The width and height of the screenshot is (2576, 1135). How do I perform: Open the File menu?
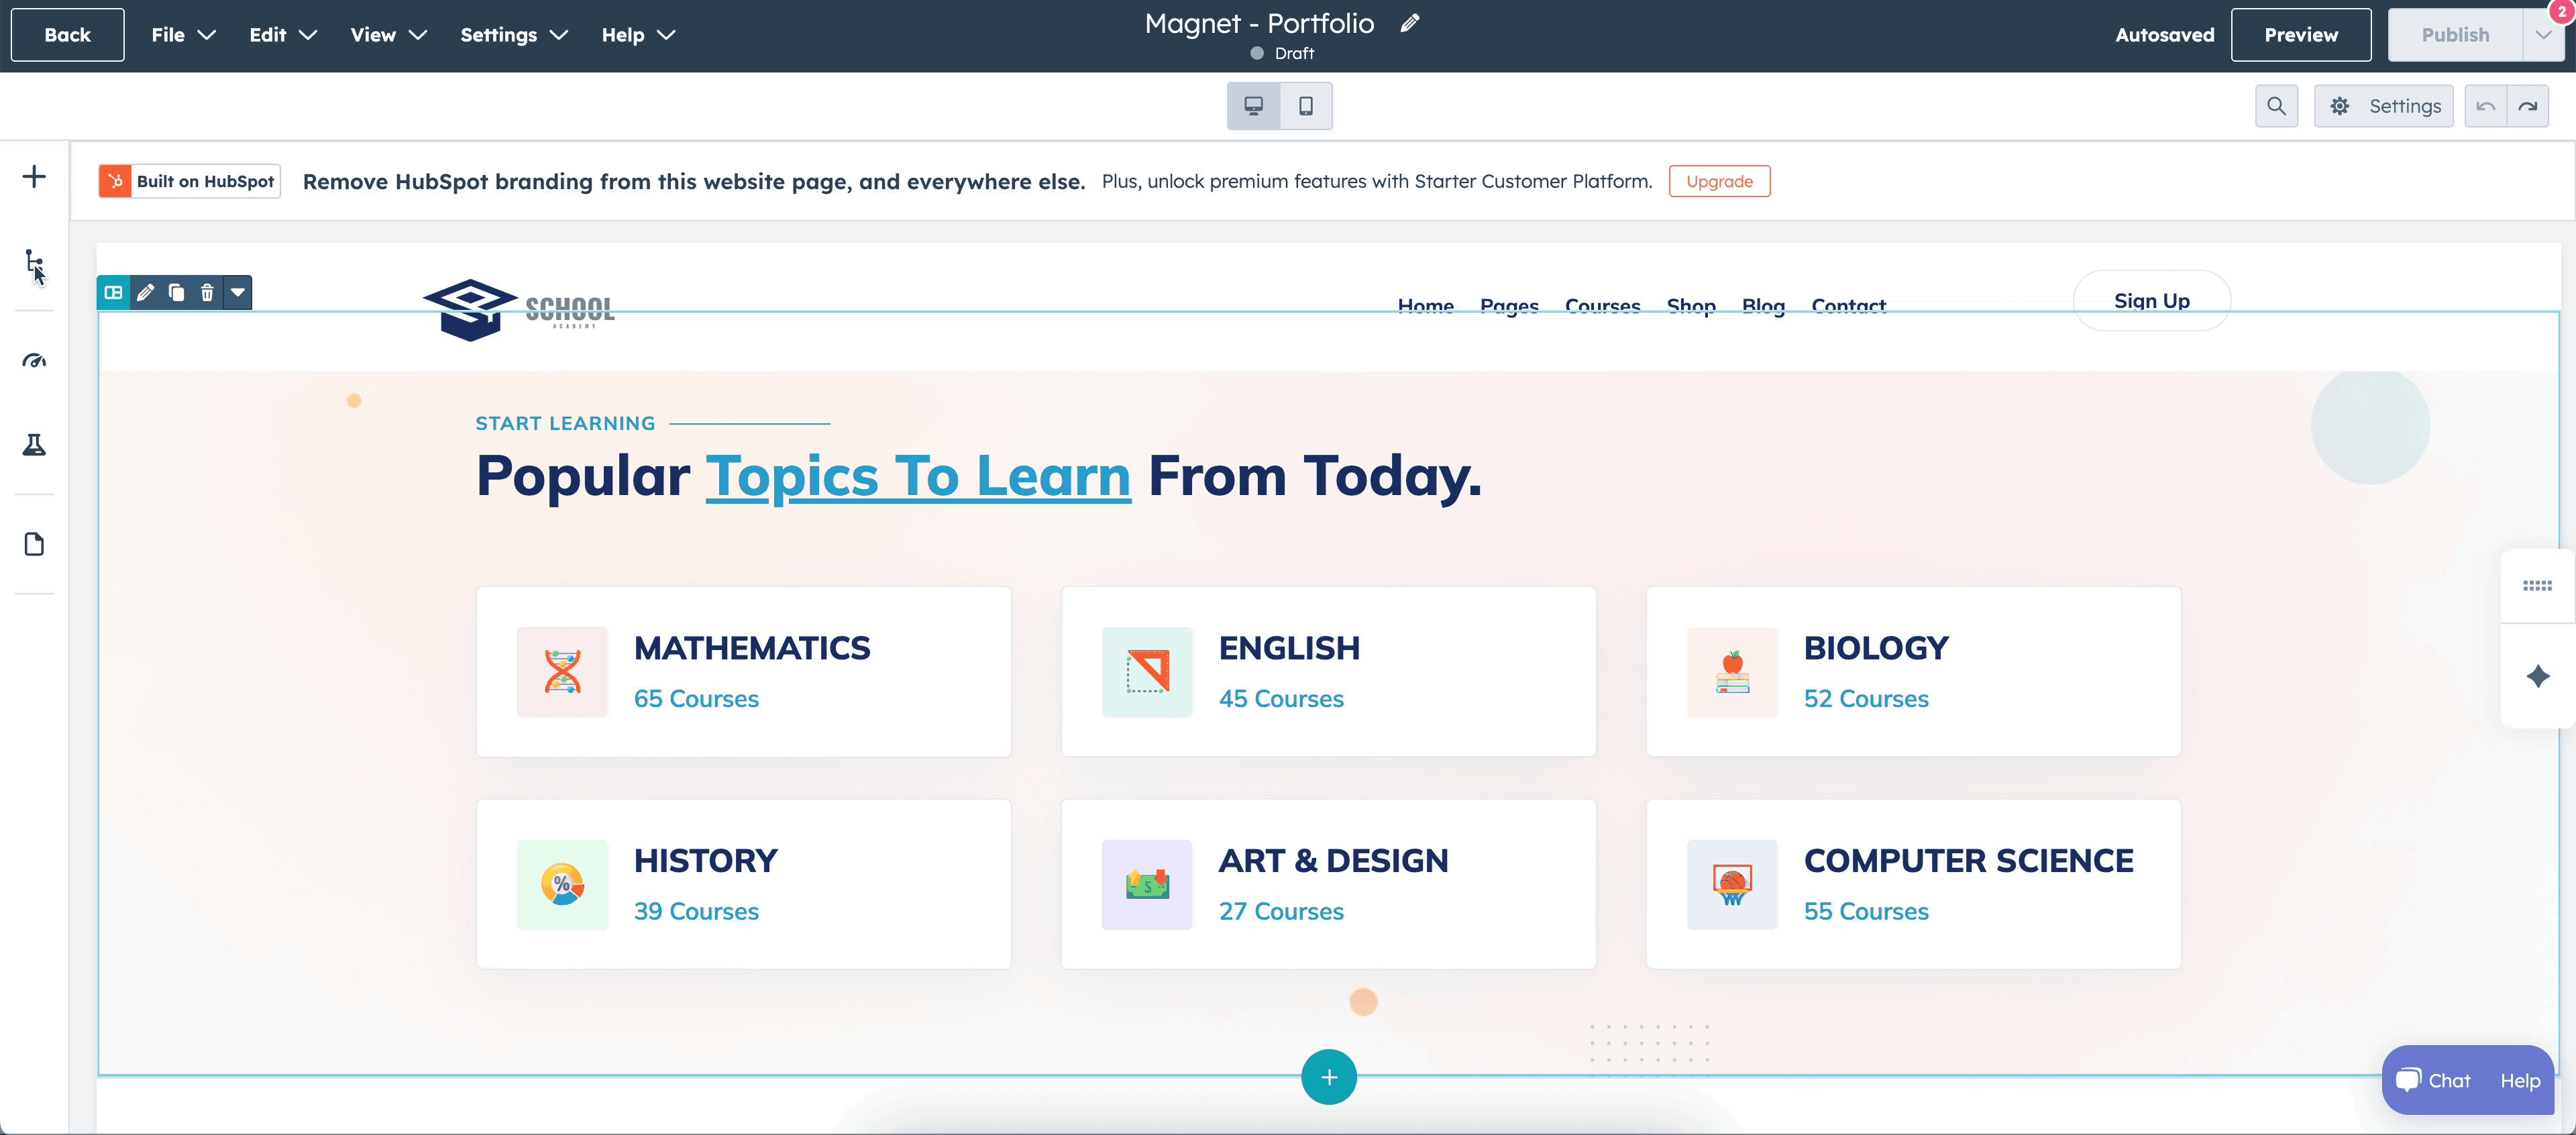pos(182,35)
